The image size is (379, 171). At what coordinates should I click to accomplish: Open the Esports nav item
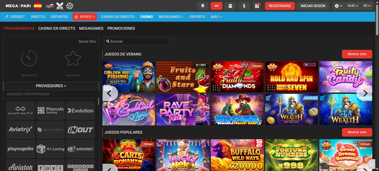coord(197,17)
